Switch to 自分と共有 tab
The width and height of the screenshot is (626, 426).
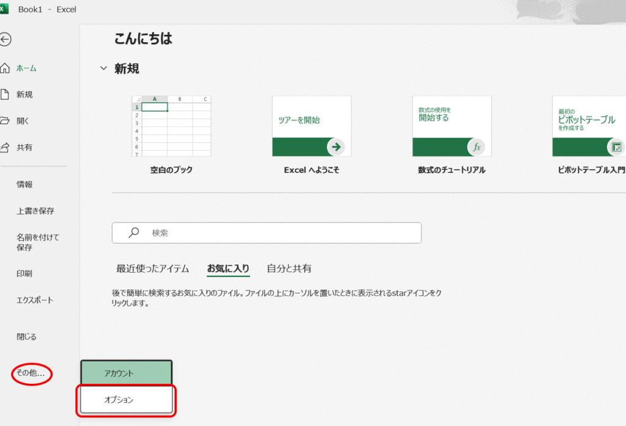click(x=289, y=268)
